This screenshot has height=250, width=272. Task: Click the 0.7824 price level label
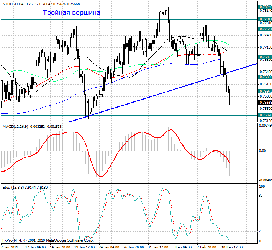pyautogui.click(x=265, y=7)
